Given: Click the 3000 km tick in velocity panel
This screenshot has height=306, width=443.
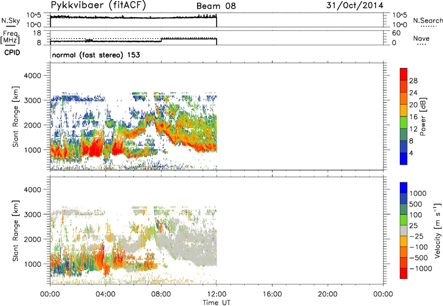Looking at the screenshot, I should 32,214.
